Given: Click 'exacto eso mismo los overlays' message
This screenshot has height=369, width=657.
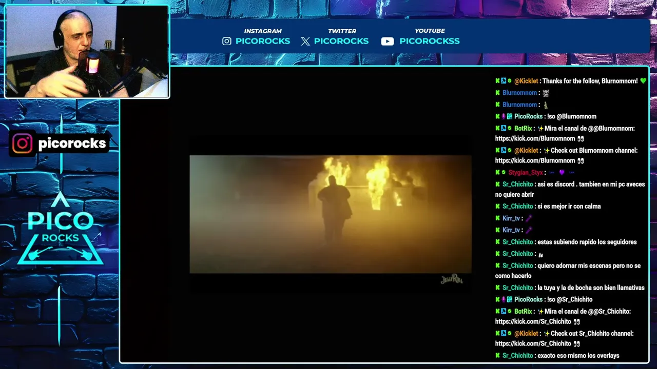Looking at the screenshot, I should (578, 356).
